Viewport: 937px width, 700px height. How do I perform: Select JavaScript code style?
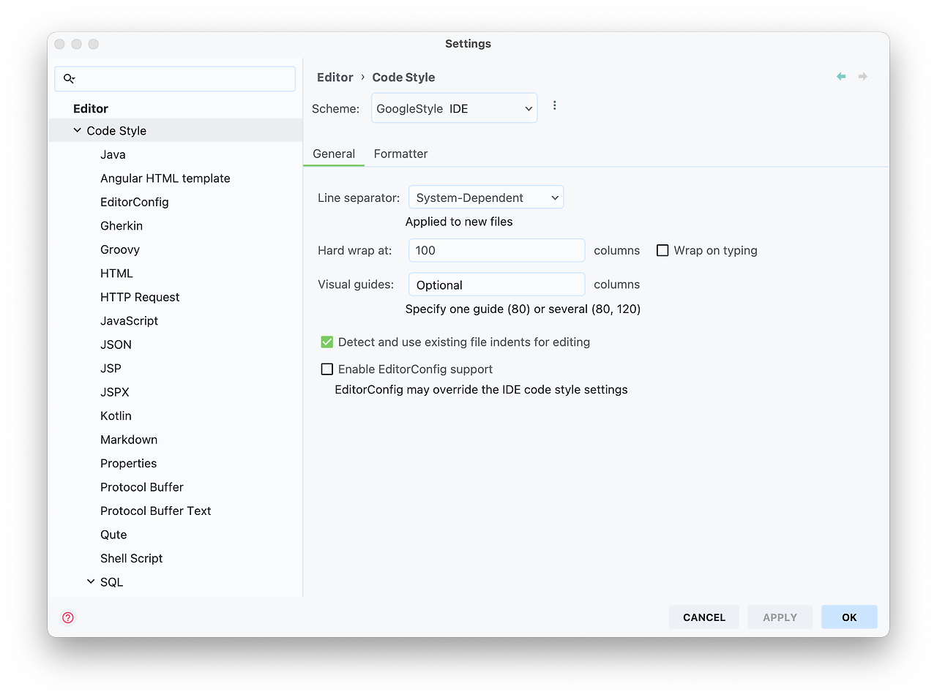(x=130, y=321)
